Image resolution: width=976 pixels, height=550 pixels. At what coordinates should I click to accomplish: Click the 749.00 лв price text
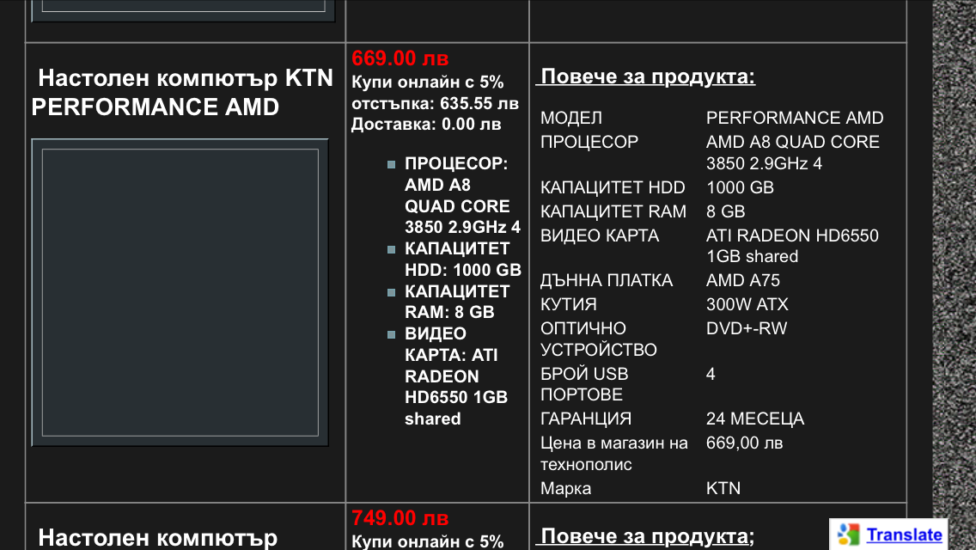pyautogui.click(x=400, y=518)
